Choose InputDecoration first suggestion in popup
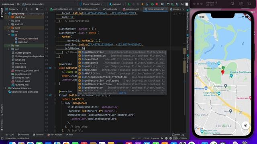The height and width of the screenshot is (144, 257). [x=122, y=52]
